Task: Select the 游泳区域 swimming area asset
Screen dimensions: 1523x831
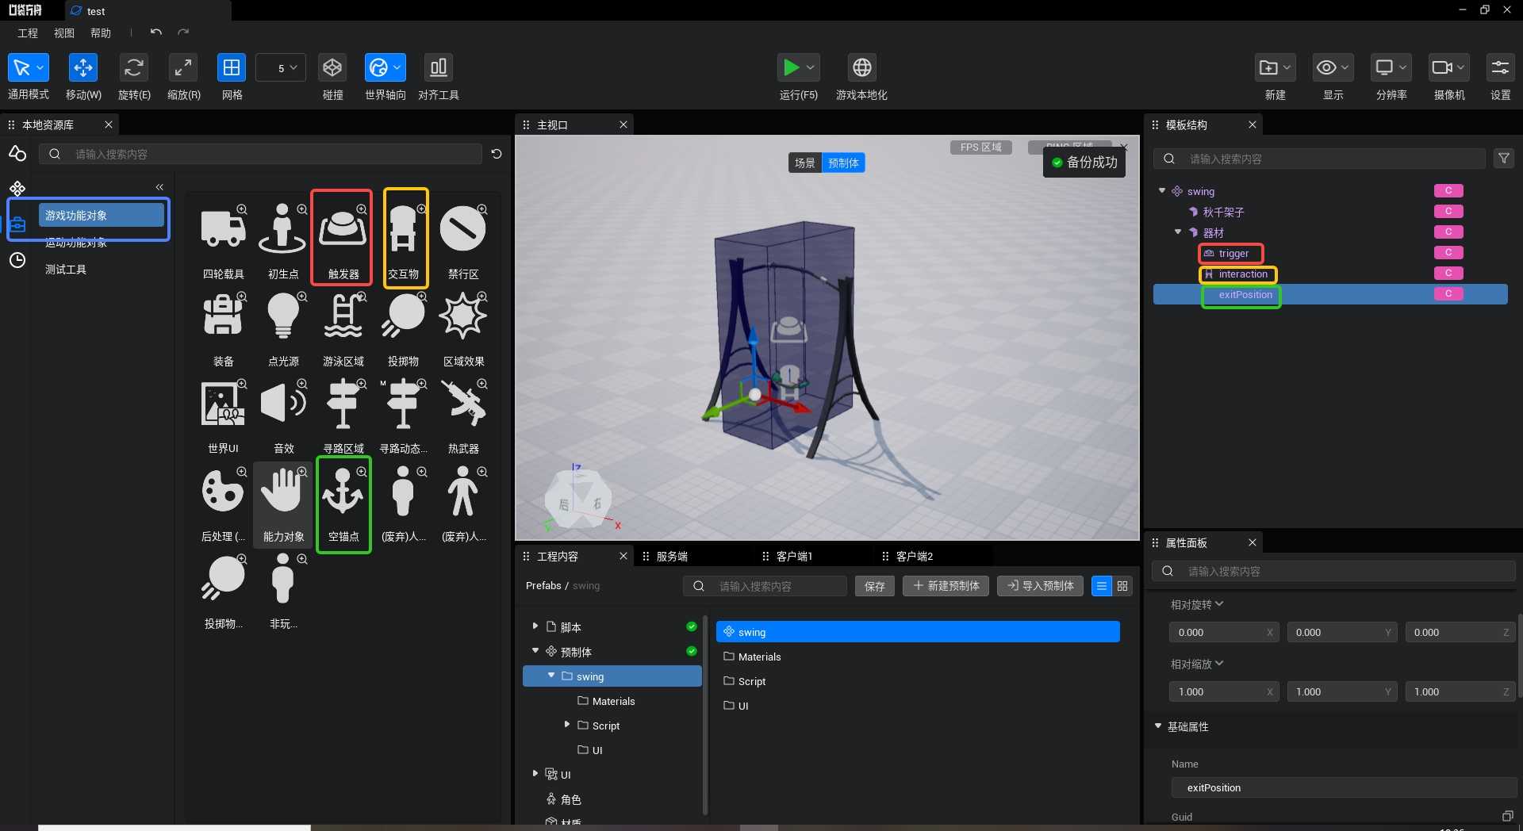Action: coord(343,326)
